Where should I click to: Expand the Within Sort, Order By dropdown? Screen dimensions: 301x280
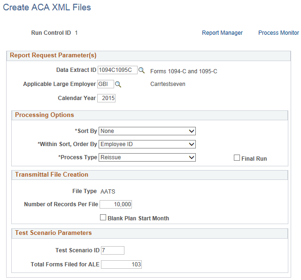coord(147,144)
